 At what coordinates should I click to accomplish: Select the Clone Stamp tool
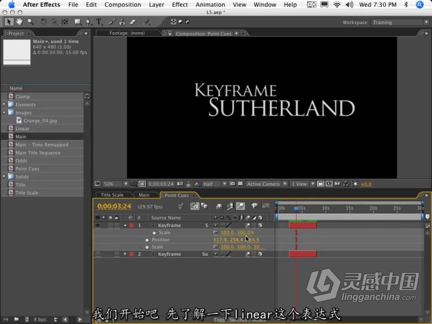[x=122, y=22]
